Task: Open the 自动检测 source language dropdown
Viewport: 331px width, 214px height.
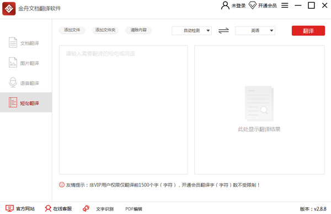Action: 191,31
